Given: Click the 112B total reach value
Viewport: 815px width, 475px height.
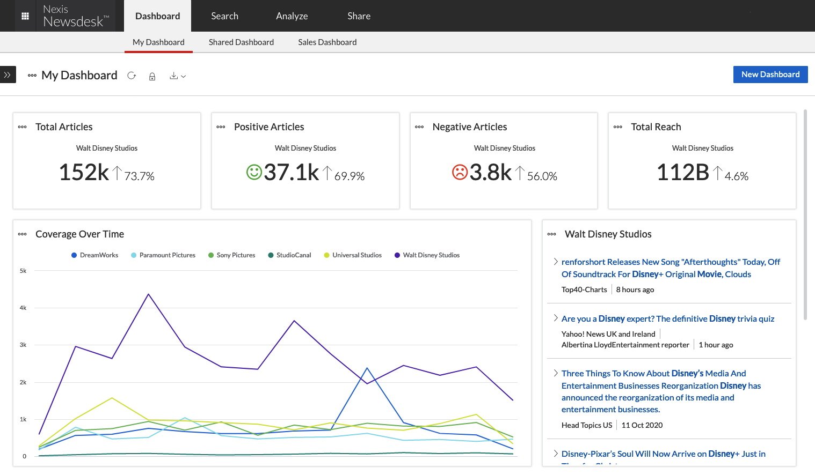Looking at the screenshot, I should click(x=683, y=173).
